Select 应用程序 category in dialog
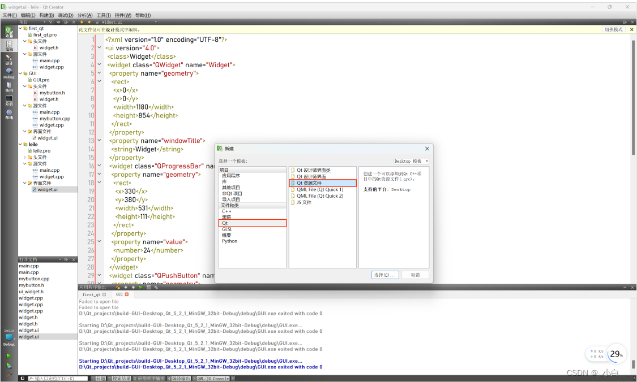 (x=231, y=176)
